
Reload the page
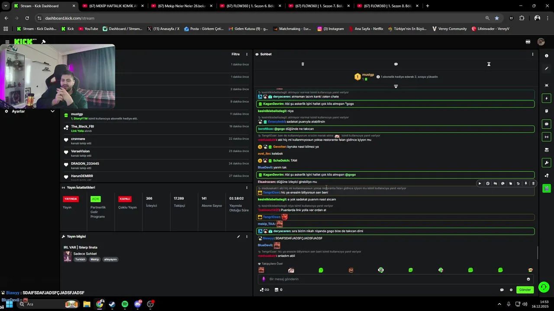coord(27,18)
